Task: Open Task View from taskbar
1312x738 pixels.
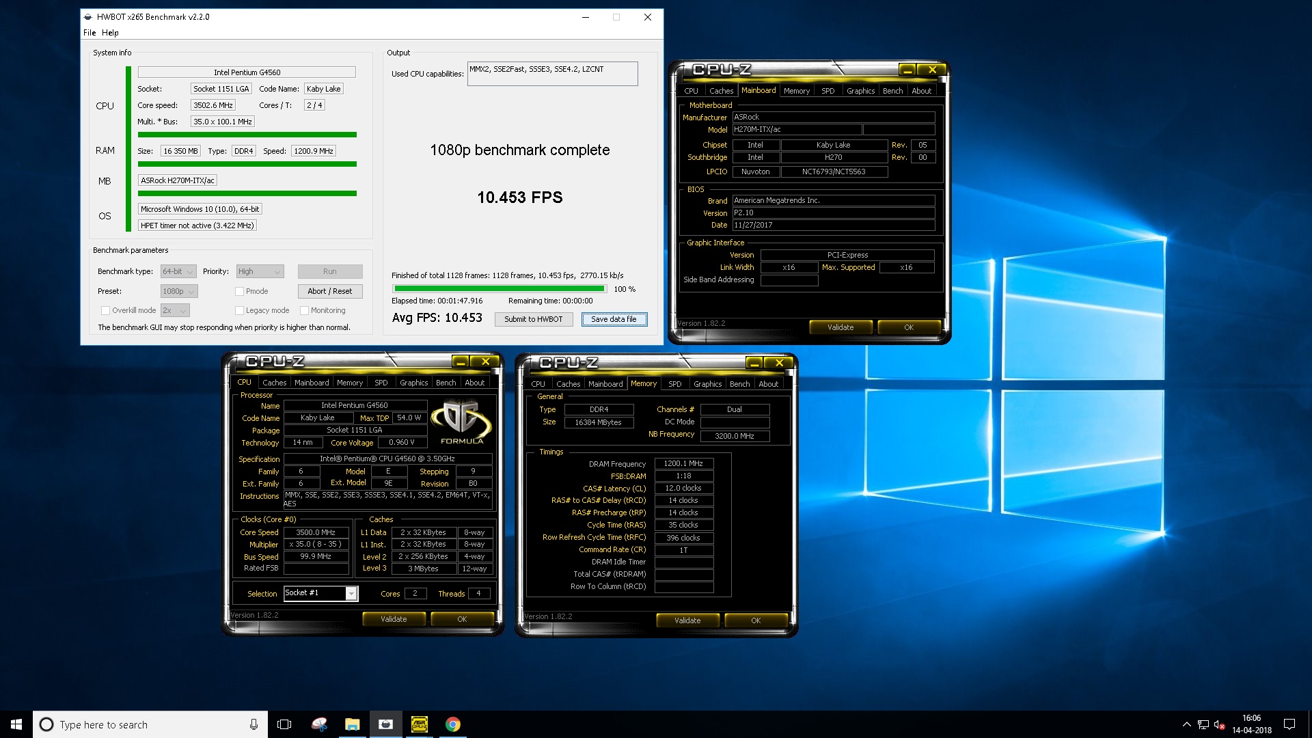Action: click(x=284, y=724)
